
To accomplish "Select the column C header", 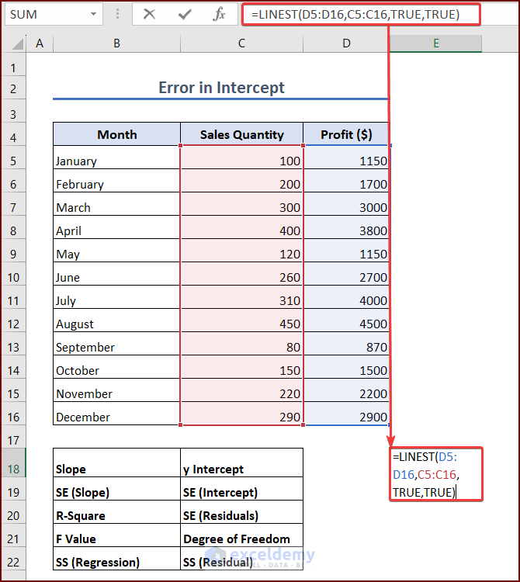I will [241, 43].
